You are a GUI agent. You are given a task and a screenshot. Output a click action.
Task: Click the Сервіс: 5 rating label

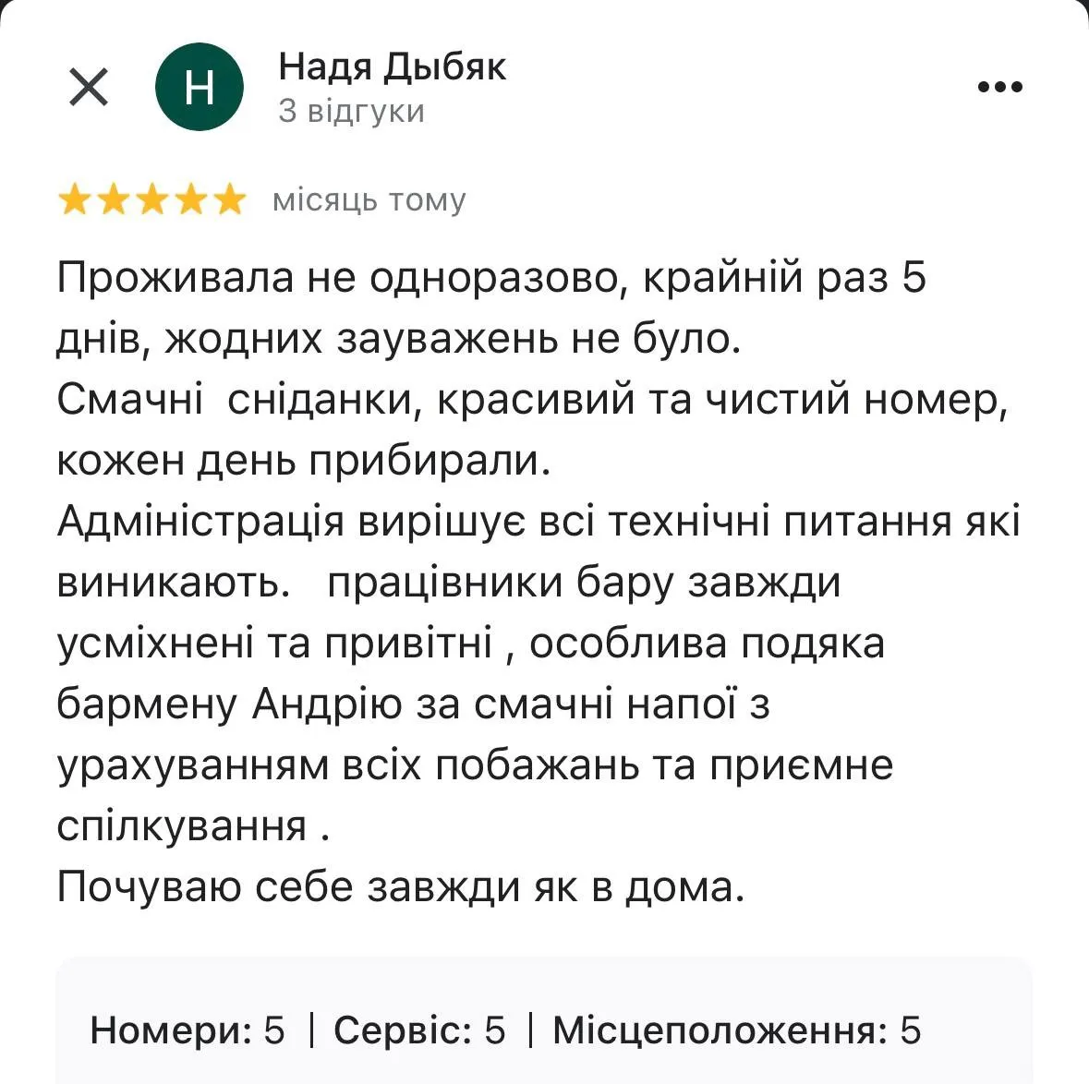click(x=419, y=1030)
